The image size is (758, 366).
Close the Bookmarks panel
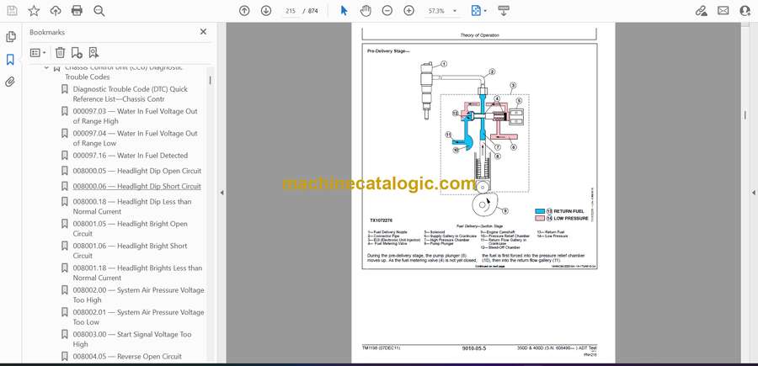[x=203, y=32]
